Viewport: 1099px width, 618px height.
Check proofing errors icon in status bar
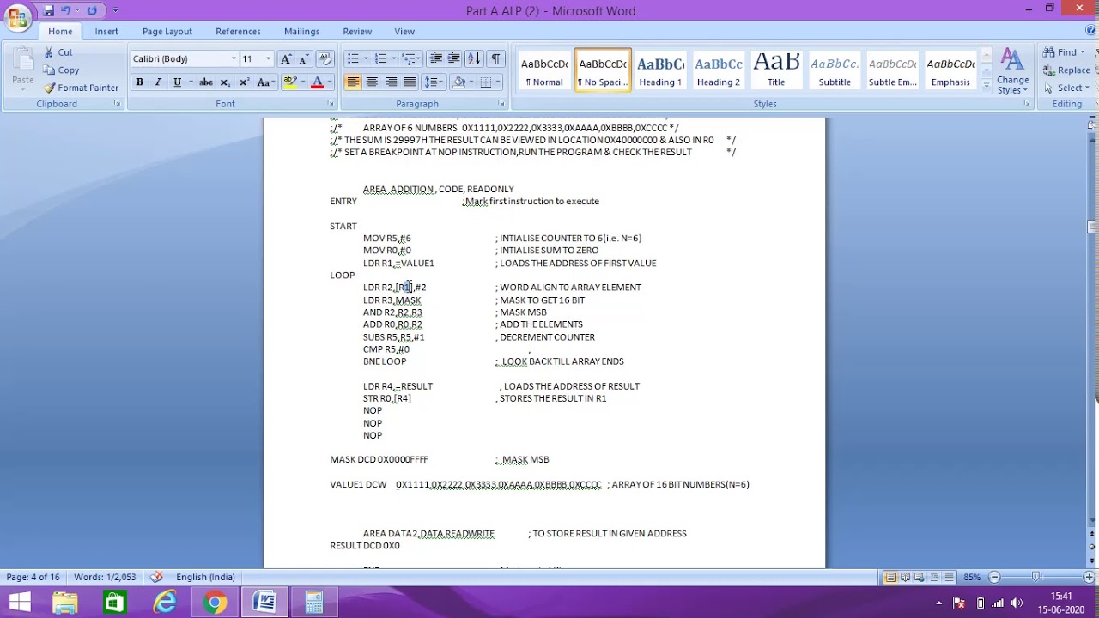pos(156,577)
